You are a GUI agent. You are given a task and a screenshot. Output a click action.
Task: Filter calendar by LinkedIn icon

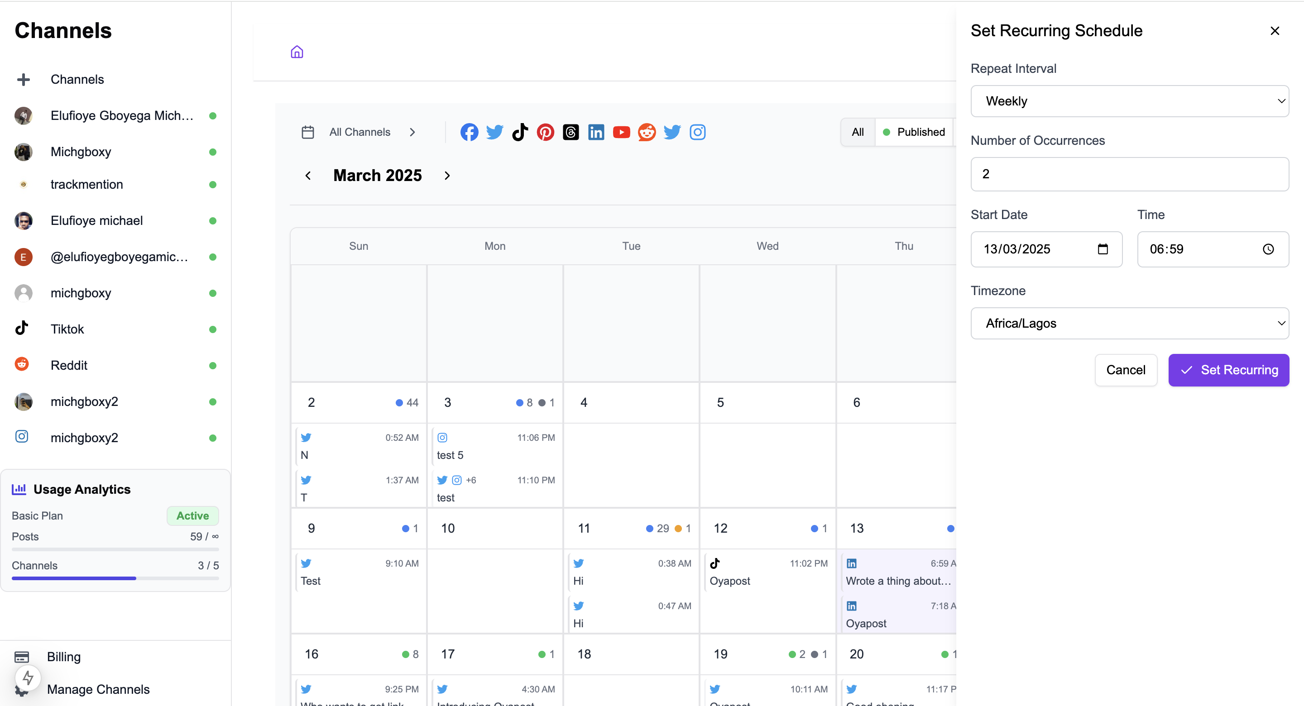click(596, 132)
